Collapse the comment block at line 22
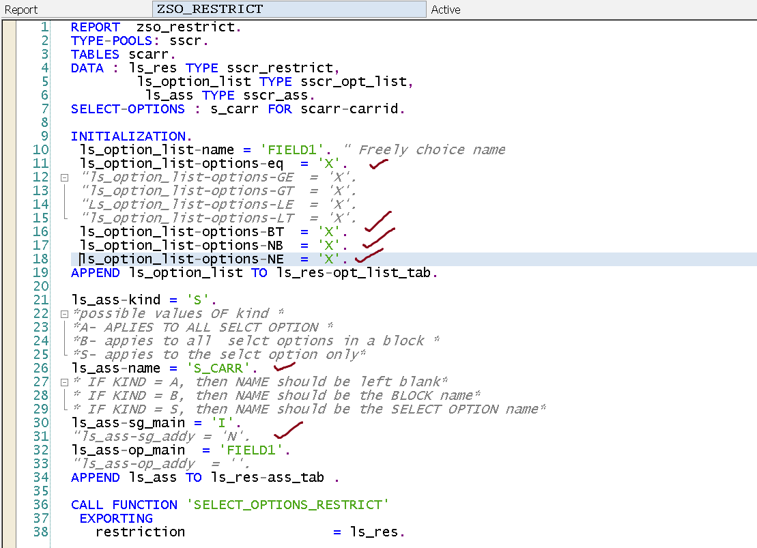The height and width of the screenshot is (548, 757). [x=64, y=314]
